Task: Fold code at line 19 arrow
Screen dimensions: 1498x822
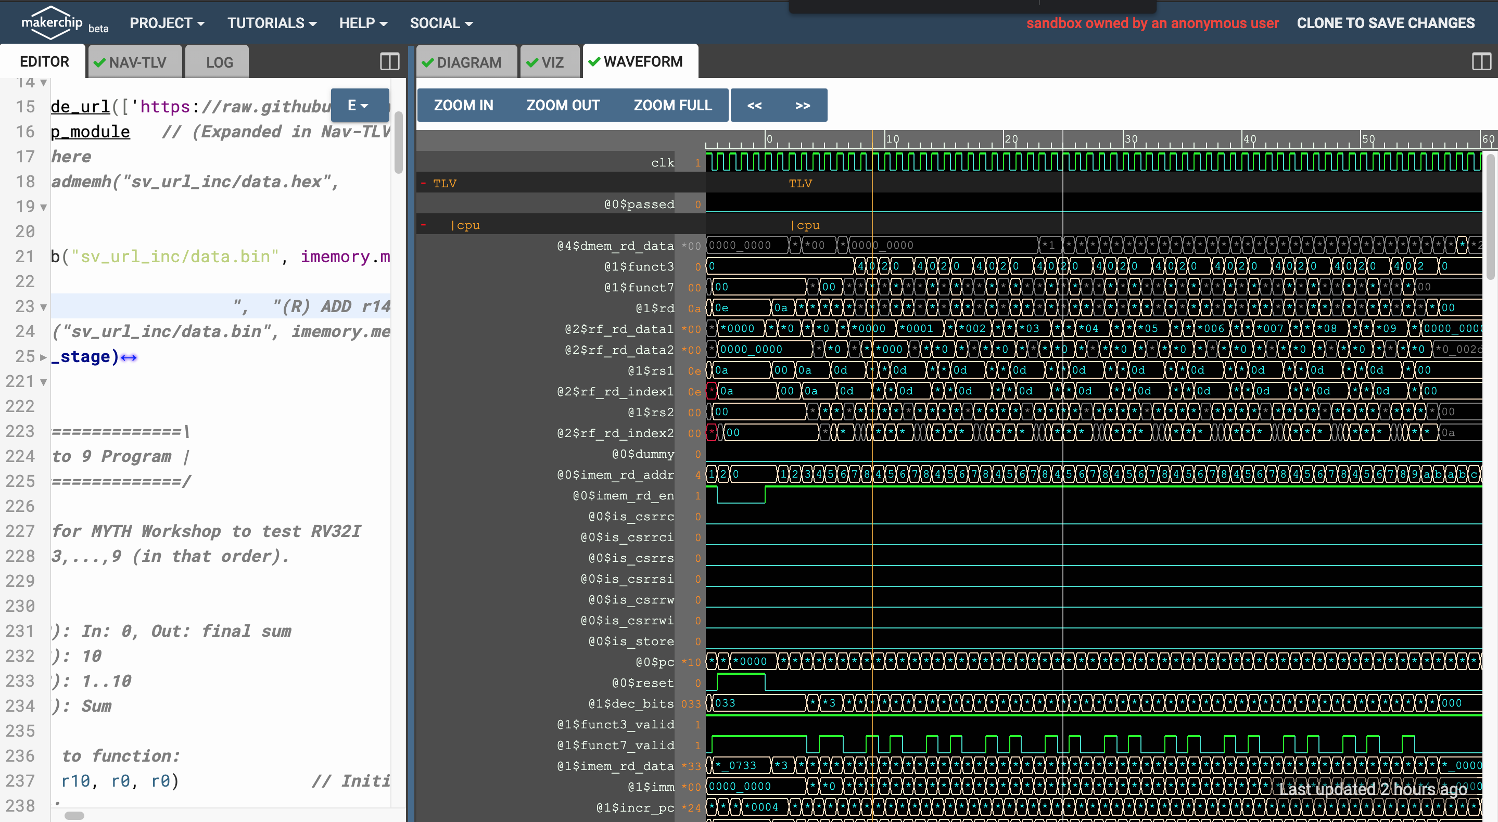Action: [x=44, y=207]
